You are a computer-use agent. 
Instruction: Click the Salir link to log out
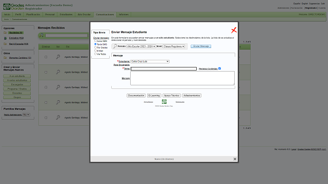(x=323, y=4)
